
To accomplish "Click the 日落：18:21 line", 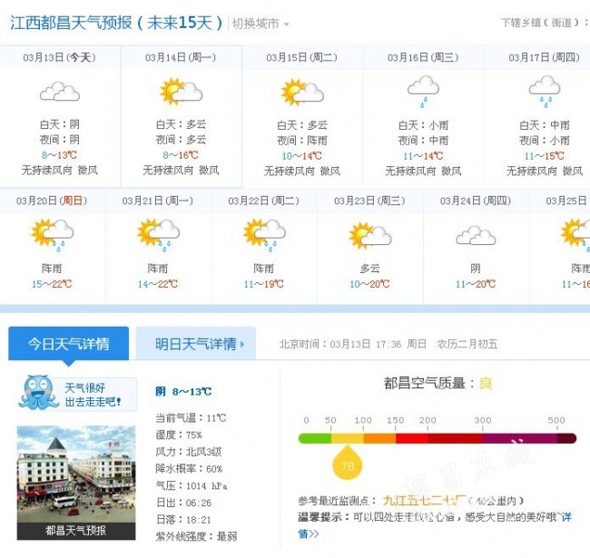I will coord(183,519).
